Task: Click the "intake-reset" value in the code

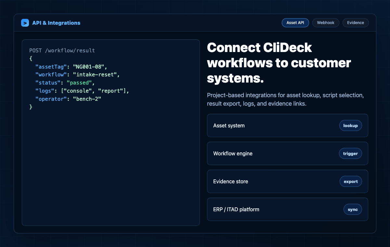Action: pyautogui.click(x=95, y=75)
